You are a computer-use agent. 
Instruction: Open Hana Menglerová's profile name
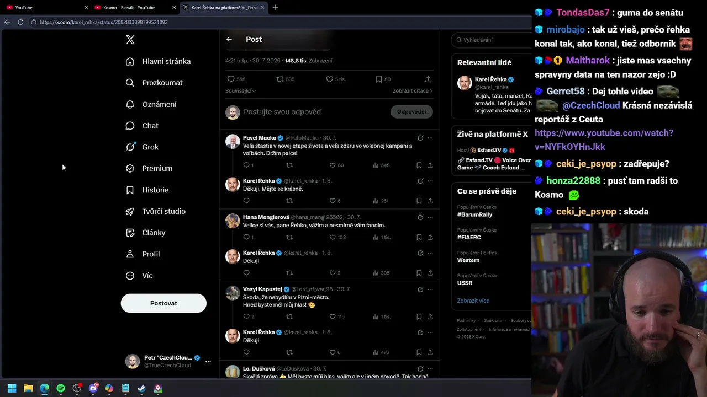click(266, 217)
